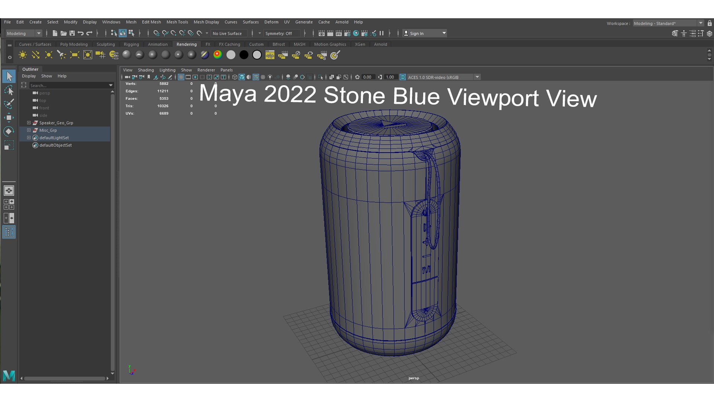714x402 pixels.
Task: Select the arrow Select tool
Action: click(x=9, y=76)
